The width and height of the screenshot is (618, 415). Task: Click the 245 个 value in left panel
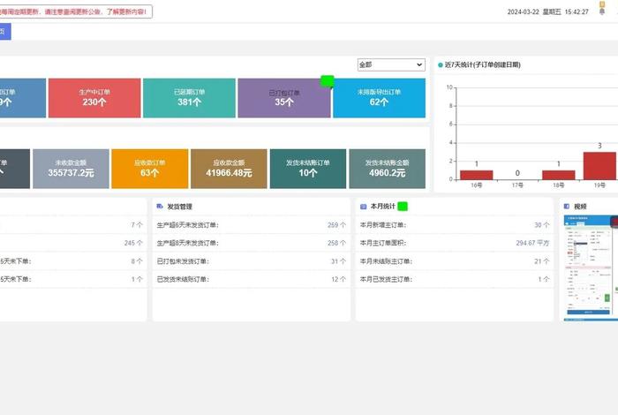pyautogui.click(x=133, y=243)
